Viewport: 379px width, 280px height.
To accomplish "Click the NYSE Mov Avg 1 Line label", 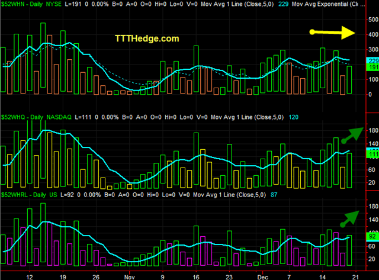I will [x=237, y=4].
